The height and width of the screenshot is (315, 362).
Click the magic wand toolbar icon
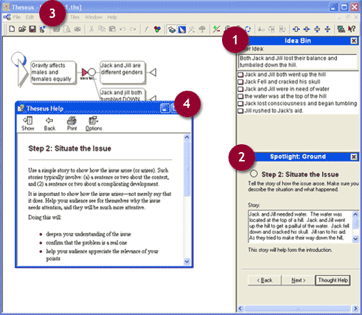click(x=192, y=29)
